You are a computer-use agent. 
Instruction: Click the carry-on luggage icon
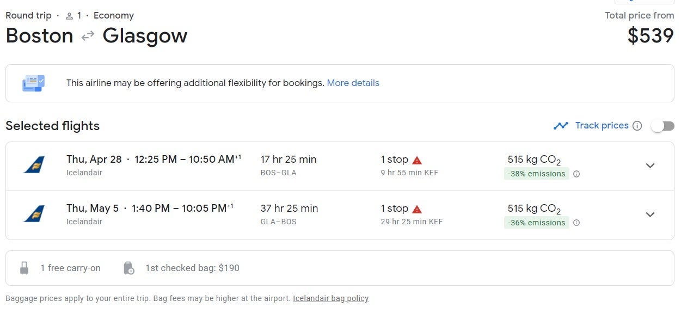pos(24,268)
